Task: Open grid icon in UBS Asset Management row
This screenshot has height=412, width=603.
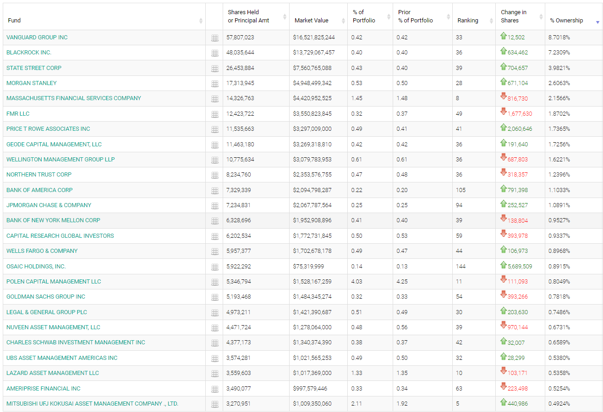Action: [x=214, y=358]
